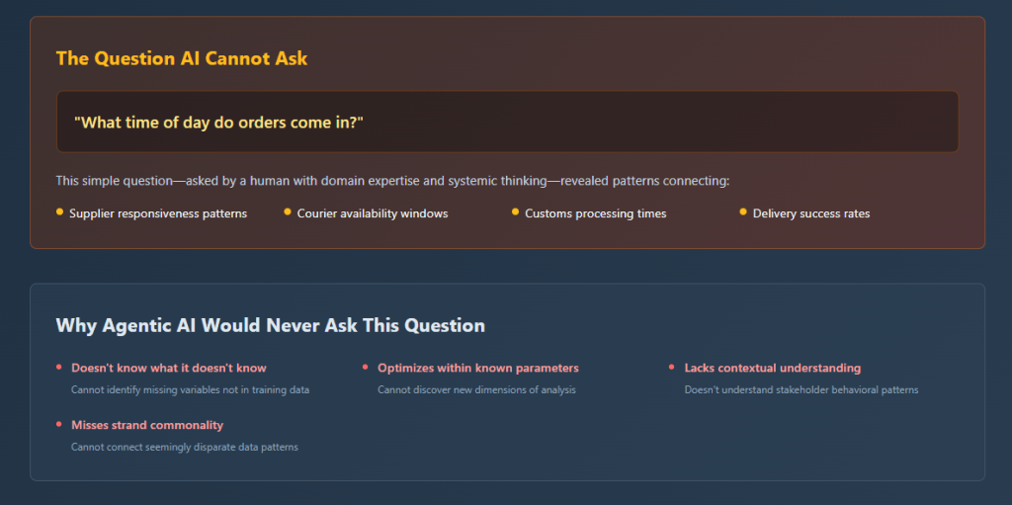Click the "Delivery success rates" label
Viewport: 1012px width, 505px height.
pyautogui.click(x=810, y=213)
